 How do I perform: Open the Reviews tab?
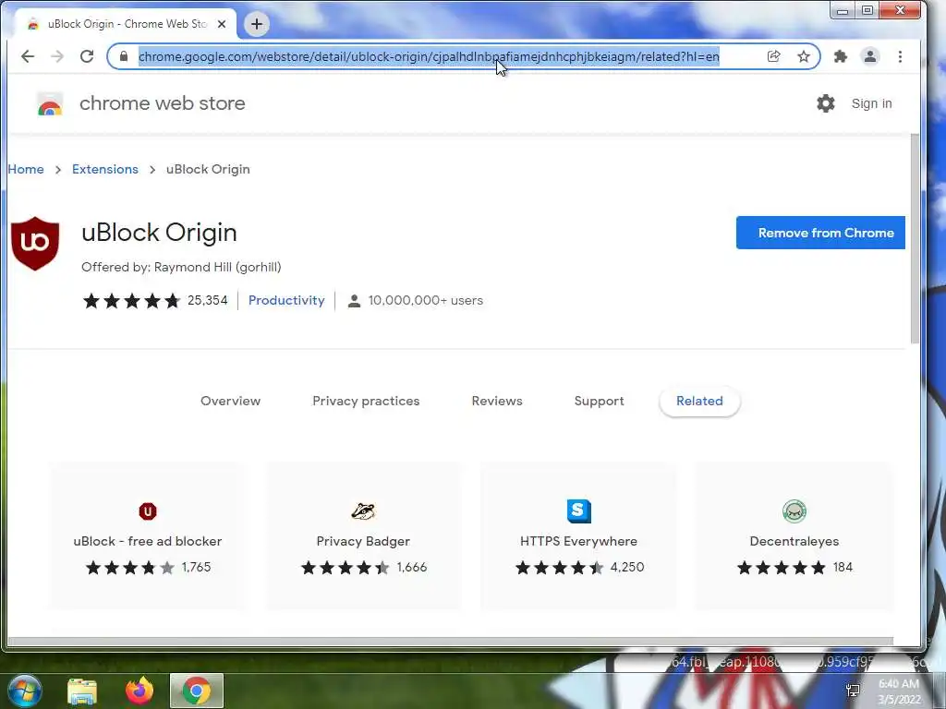click(497, 401)
